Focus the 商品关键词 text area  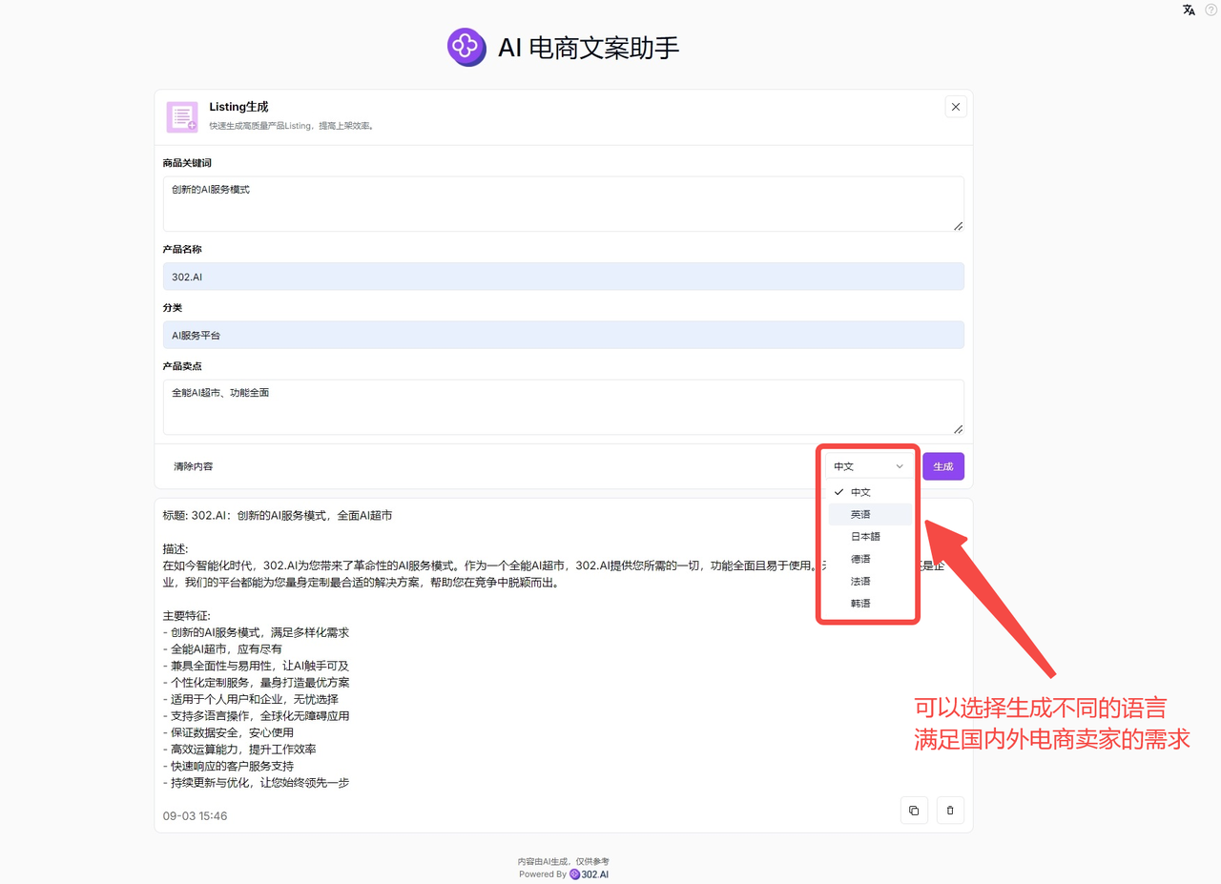[563, 203]
